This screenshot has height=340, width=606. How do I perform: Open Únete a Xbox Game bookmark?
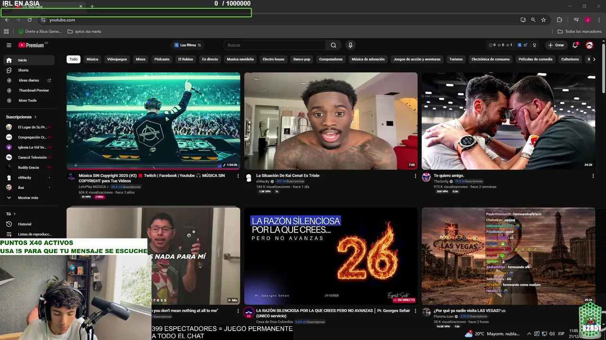pyautogui.click(x=40, y=32)
